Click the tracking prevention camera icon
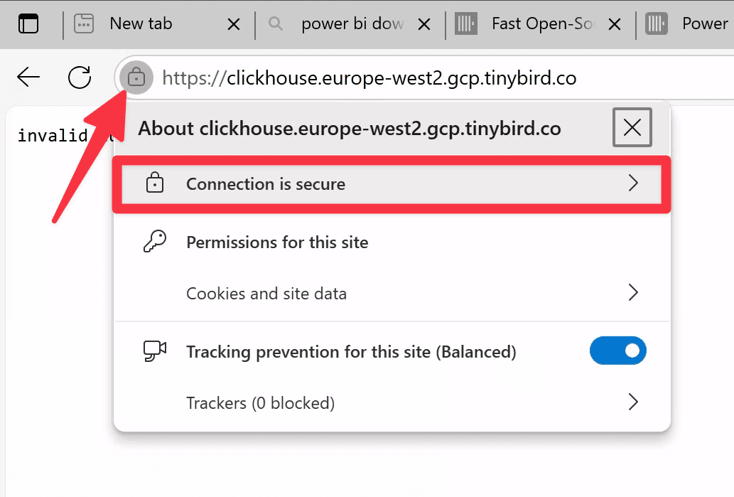 click(x=156, y=351)
